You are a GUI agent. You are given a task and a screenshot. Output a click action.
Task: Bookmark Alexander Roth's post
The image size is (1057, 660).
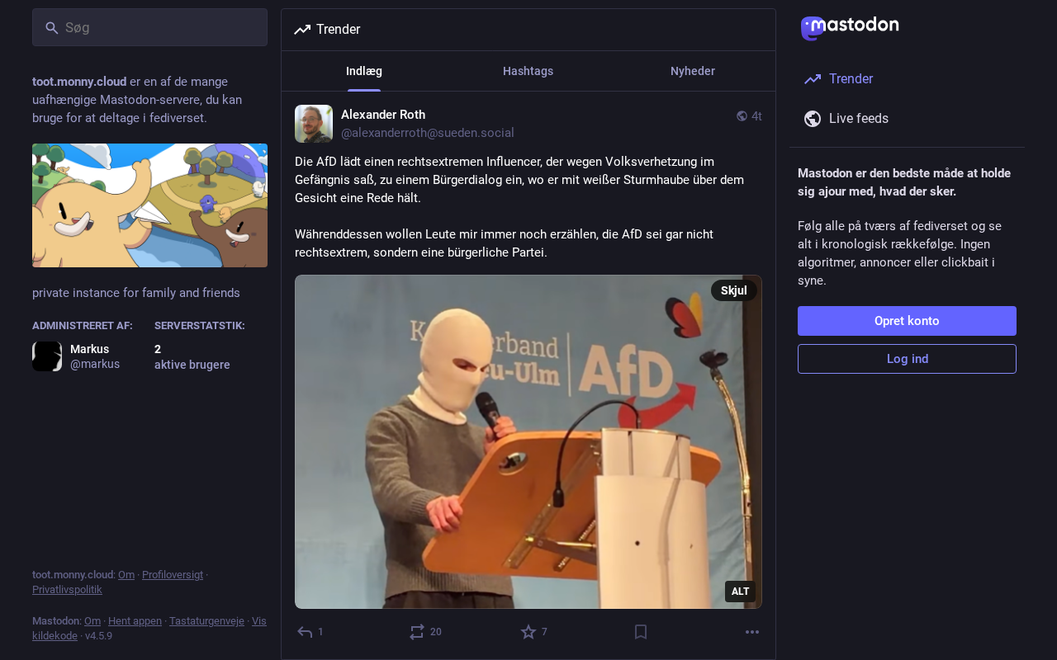point(641,632)
